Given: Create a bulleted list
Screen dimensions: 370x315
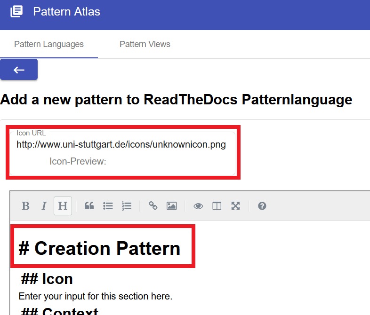Looking at the screenshot, I should pos(108,206).
